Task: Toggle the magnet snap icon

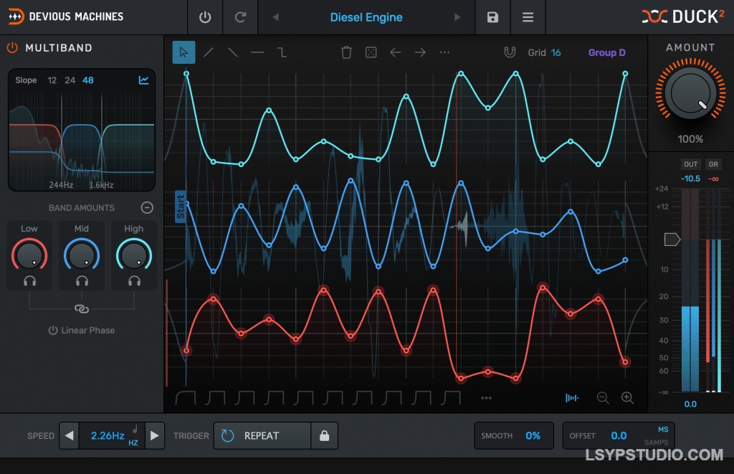Action: click(x=510, y=52)
